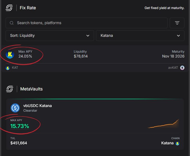Click the orange APY trend chart
190x156 pixels.
pos(163,123)
